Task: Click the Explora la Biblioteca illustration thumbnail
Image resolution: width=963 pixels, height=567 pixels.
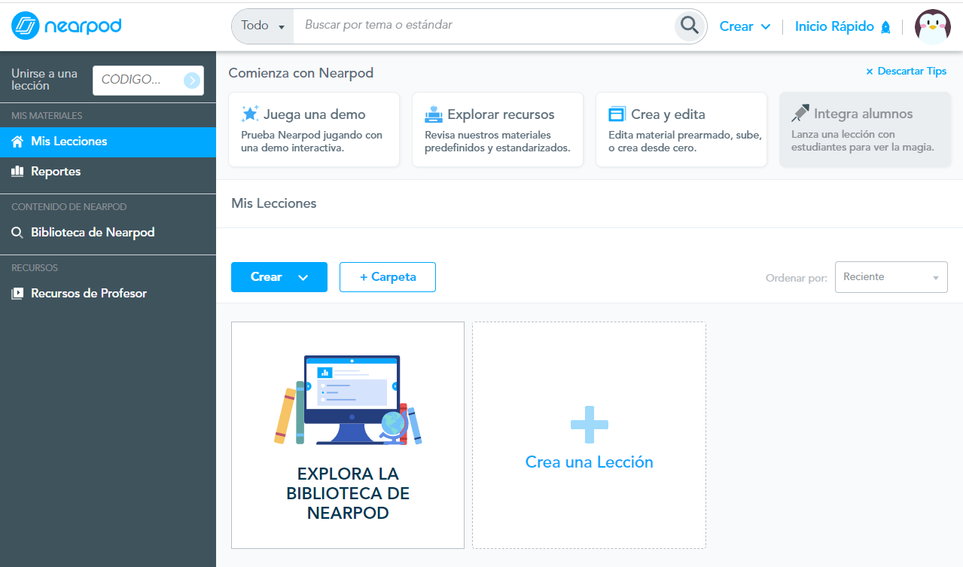Action: tap(348, 399)
